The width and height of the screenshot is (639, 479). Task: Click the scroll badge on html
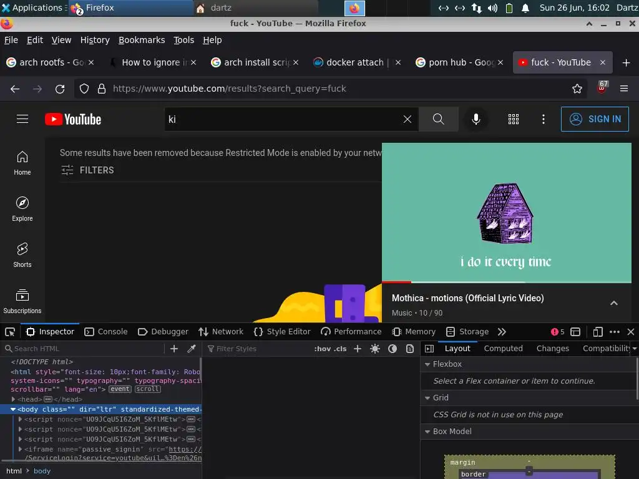pyautogui.click(x=147, y=389)
